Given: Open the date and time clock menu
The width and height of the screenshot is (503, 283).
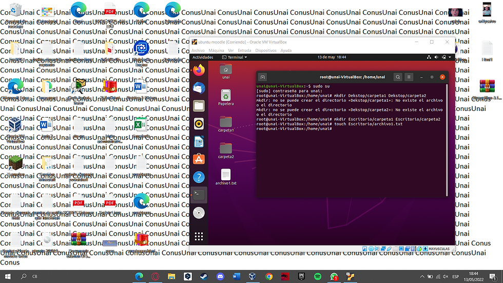Looking at the screenshot, I should pyautogui.click(x=332, y=57).
